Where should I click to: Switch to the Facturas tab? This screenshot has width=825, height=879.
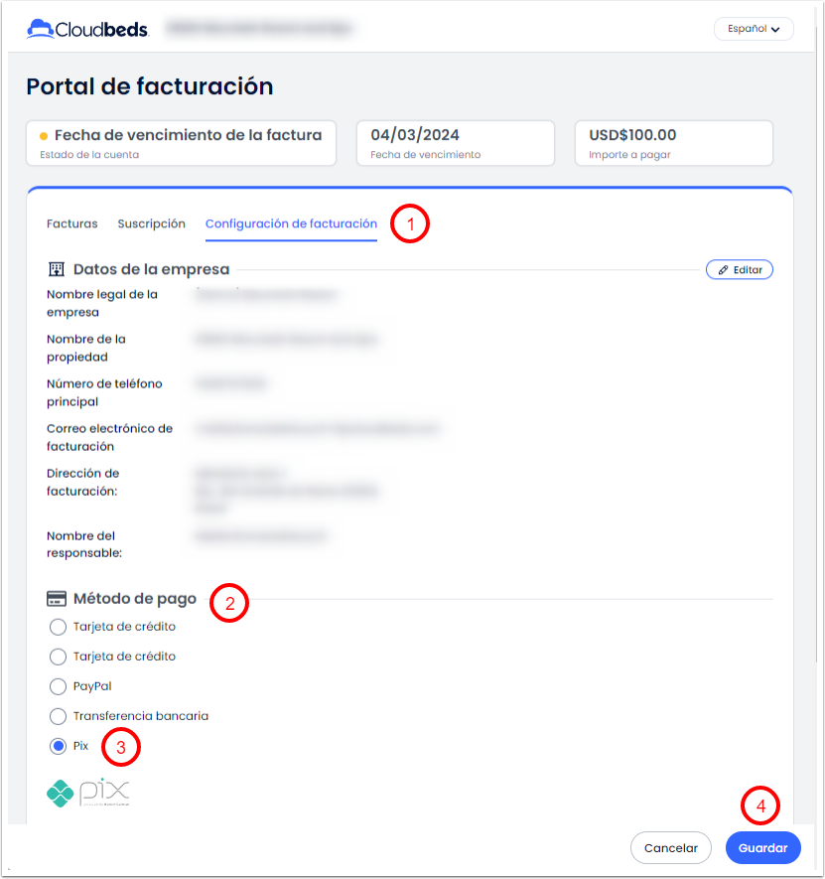(72, 223)
